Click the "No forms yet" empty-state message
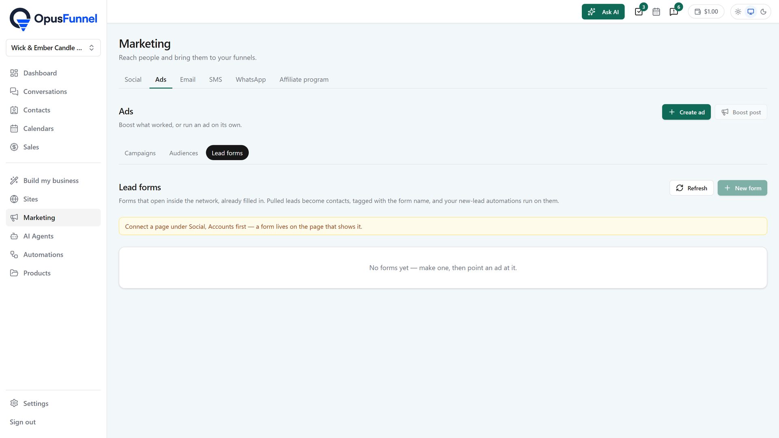779x438 pixels. [x=443, y=268]
